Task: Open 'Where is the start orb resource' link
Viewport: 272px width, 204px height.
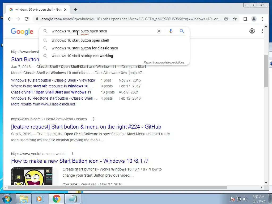Action: point(52,86)
